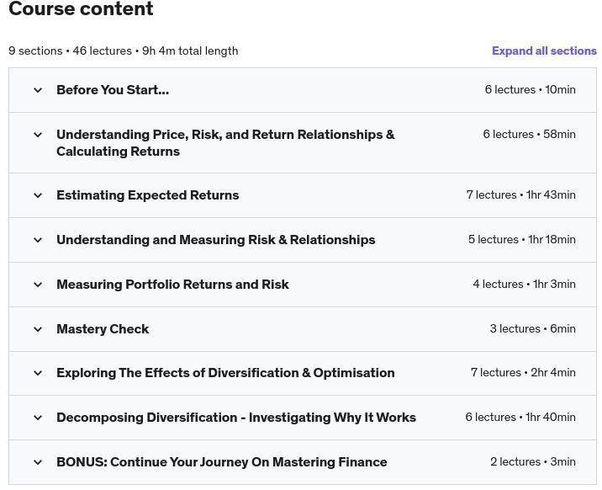Click chevron beside Exploring The Effects of Diversification

pyautogui.click(x=38, y=373)
